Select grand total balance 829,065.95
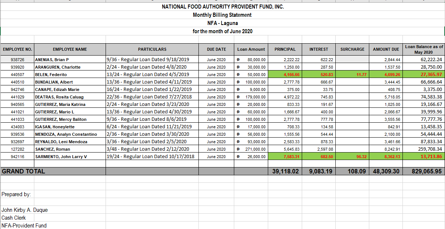Viewport: 445px width, 229px height. (424, 171)
